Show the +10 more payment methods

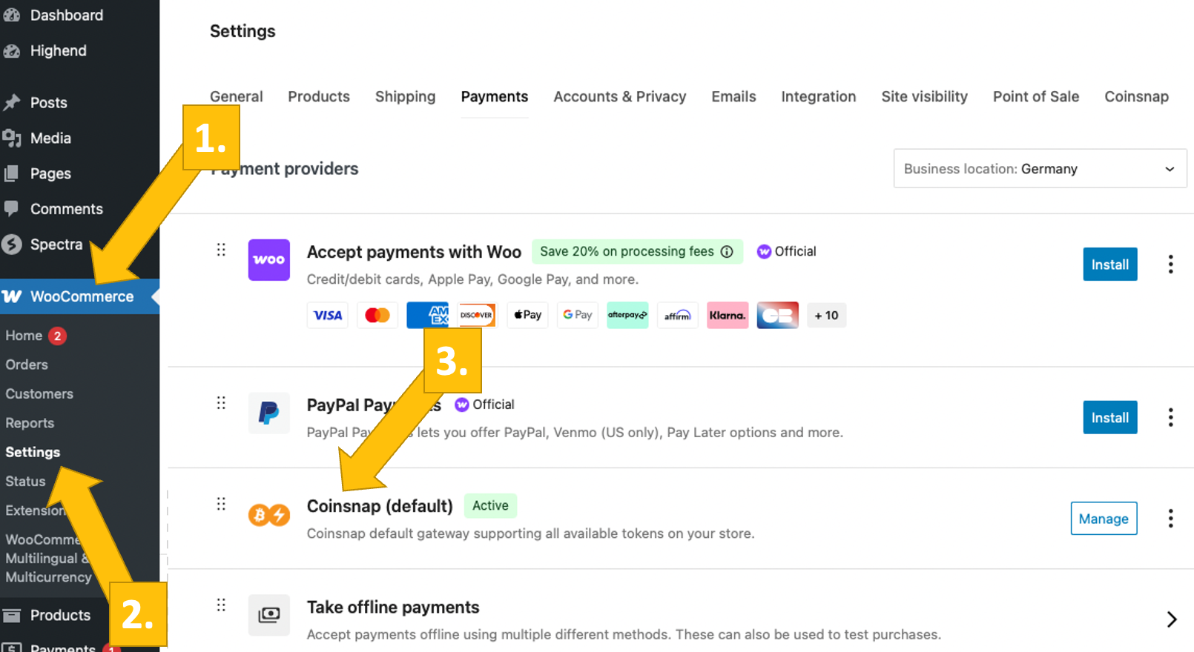click(826, 316)
